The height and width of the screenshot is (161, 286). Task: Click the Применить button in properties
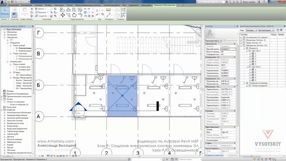pyautogui.click(x=233, y=155)
